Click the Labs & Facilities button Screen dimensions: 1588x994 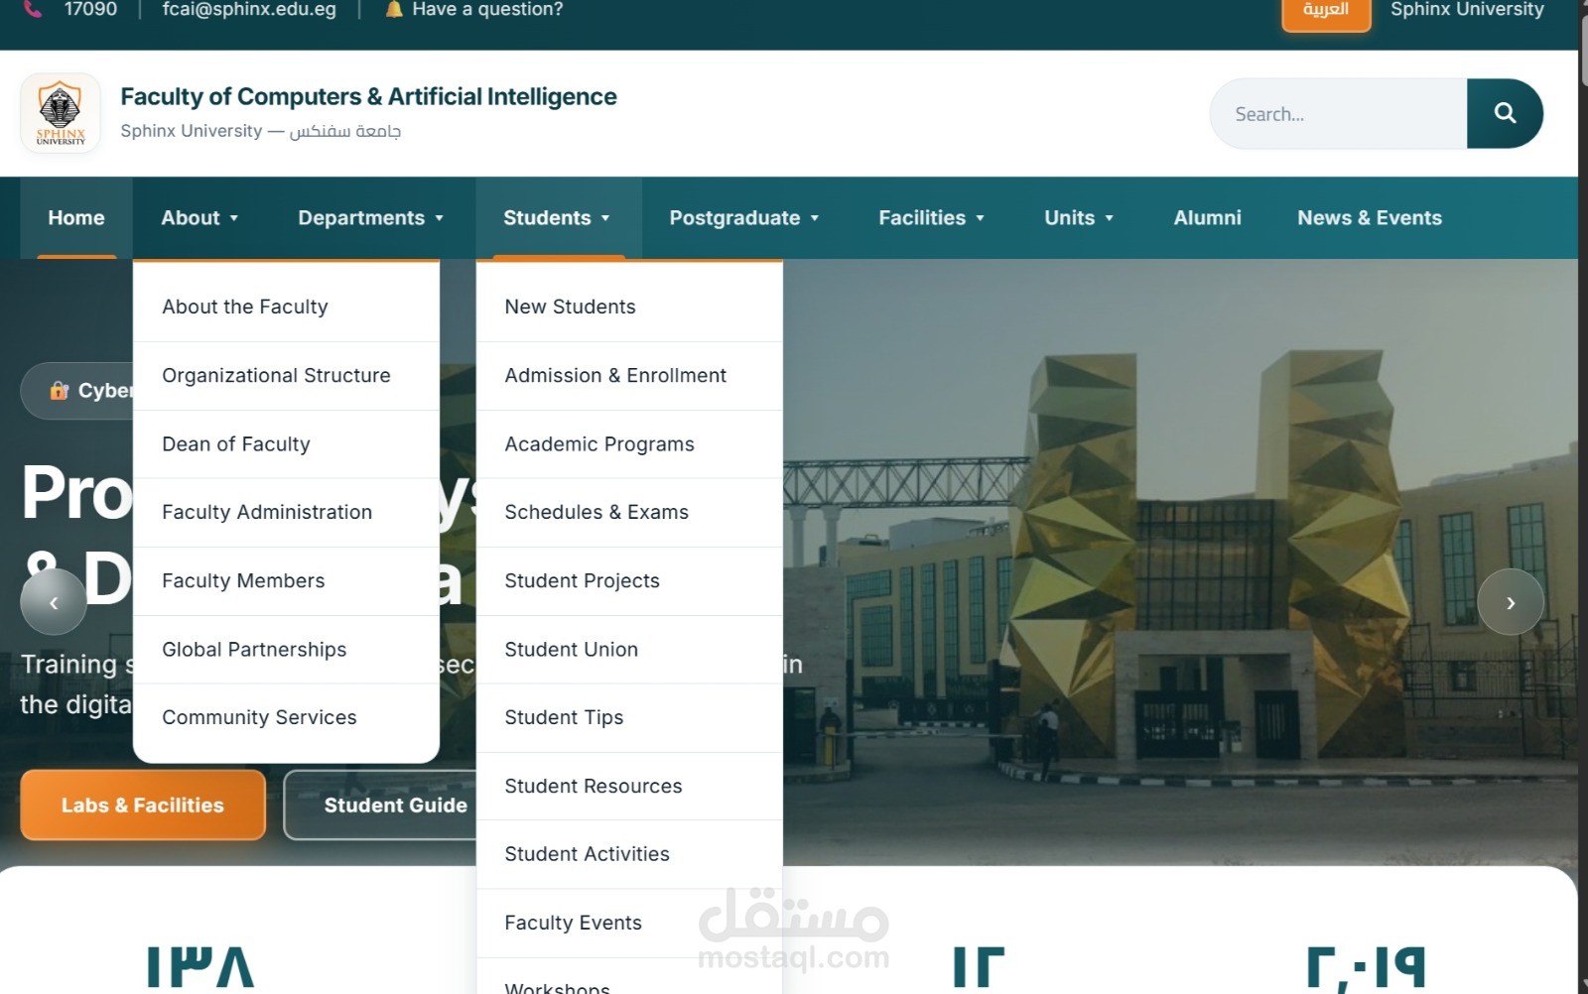[x=143, y=805]
